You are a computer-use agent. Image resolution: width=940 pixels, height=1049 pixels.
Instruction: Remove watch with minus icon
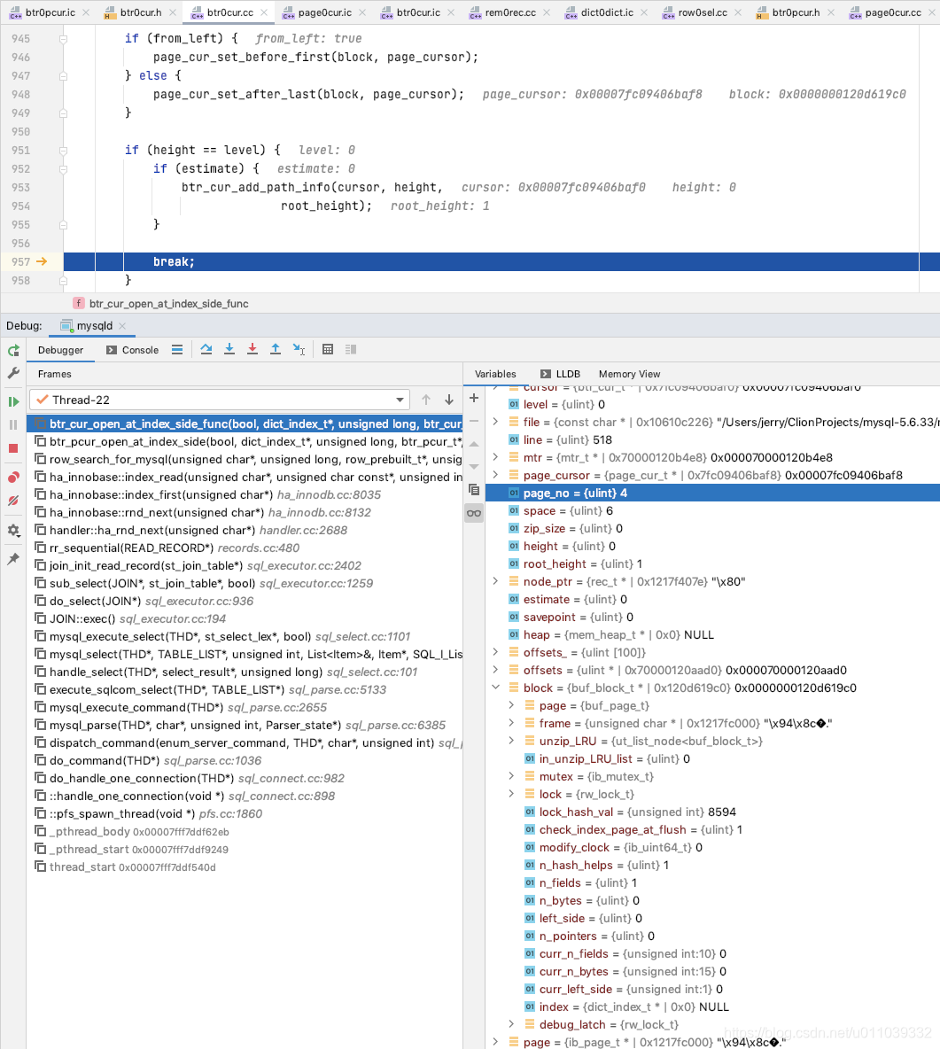click(x=474, y=422)
